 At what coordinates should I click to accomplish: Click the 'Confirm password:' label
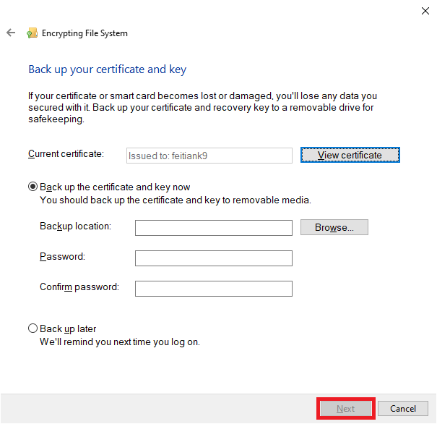click(79, 287)
